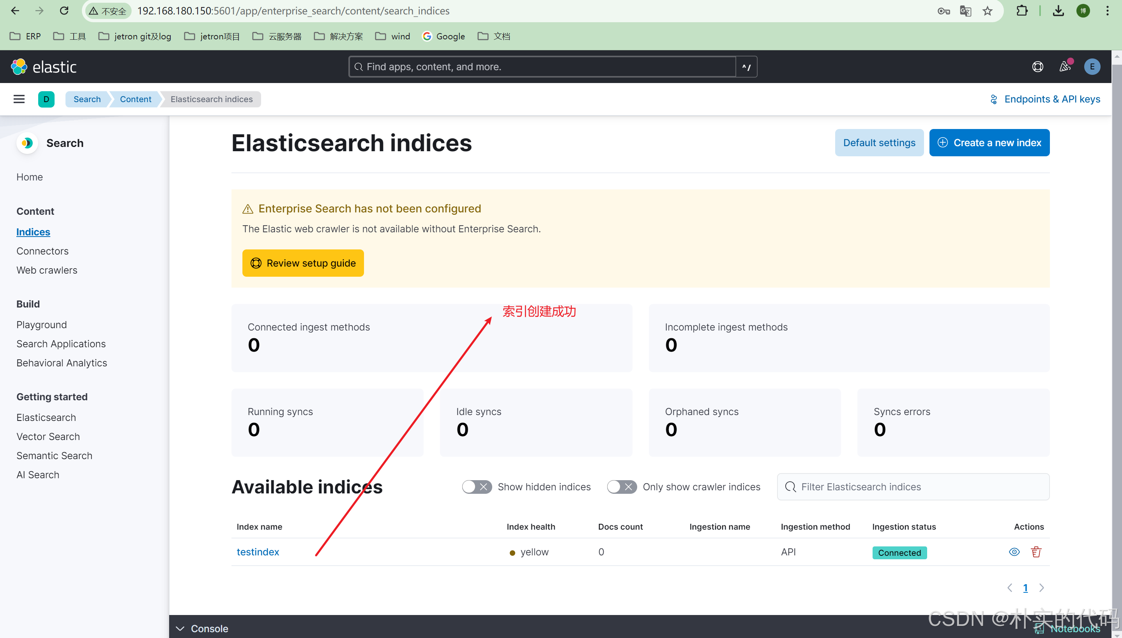1122x638 pixels.
Task: Toggle Show hidden indices switch
Action: 477,487
